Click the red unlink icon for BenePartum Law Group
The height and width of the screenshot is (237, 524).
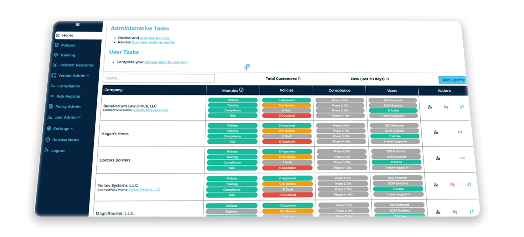point(446,107)
